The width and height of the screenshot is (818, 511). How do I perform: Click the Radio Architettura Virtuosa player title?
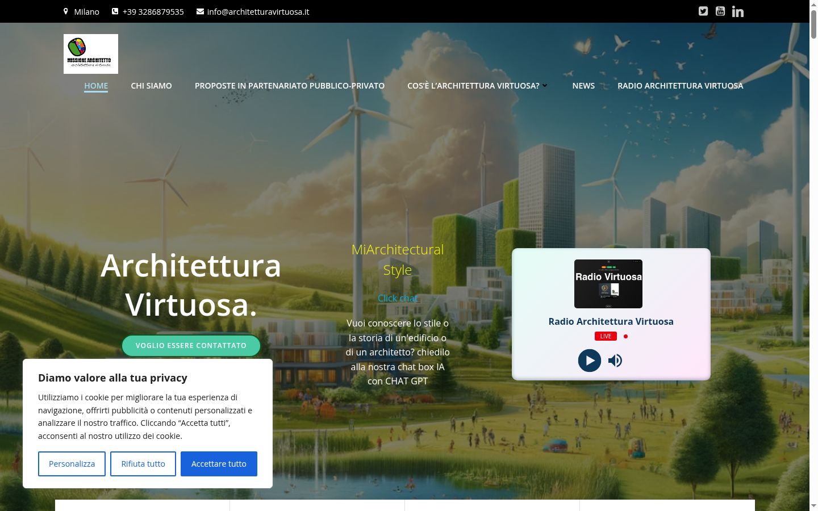click(x=611, y=321)
